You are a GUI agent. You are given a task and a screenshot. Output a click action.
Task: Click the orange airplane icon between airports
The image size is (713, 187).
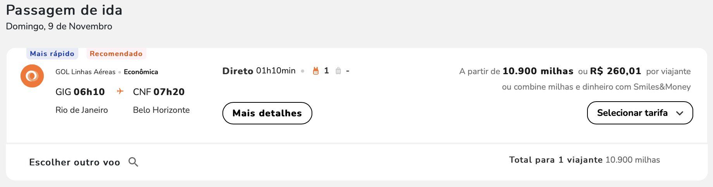tap(120, 91)
